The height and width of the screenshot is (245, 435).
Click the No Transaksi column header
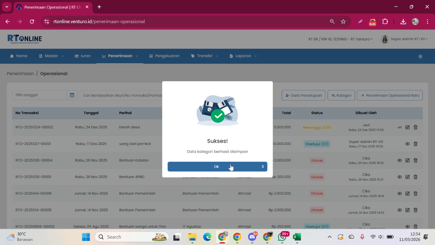(27, 113)
